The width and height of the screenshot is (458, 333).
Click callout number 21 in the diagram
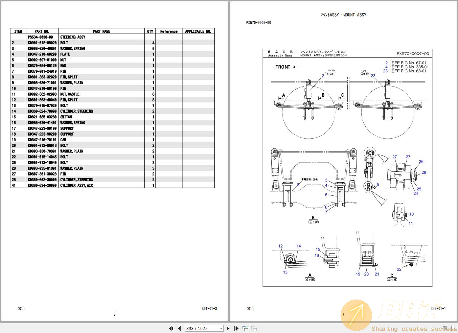tap(377, 274)
